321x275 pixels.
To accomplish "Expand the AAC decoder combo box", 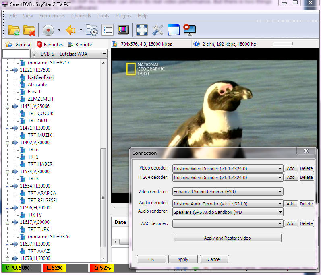I will pos(228,223).
